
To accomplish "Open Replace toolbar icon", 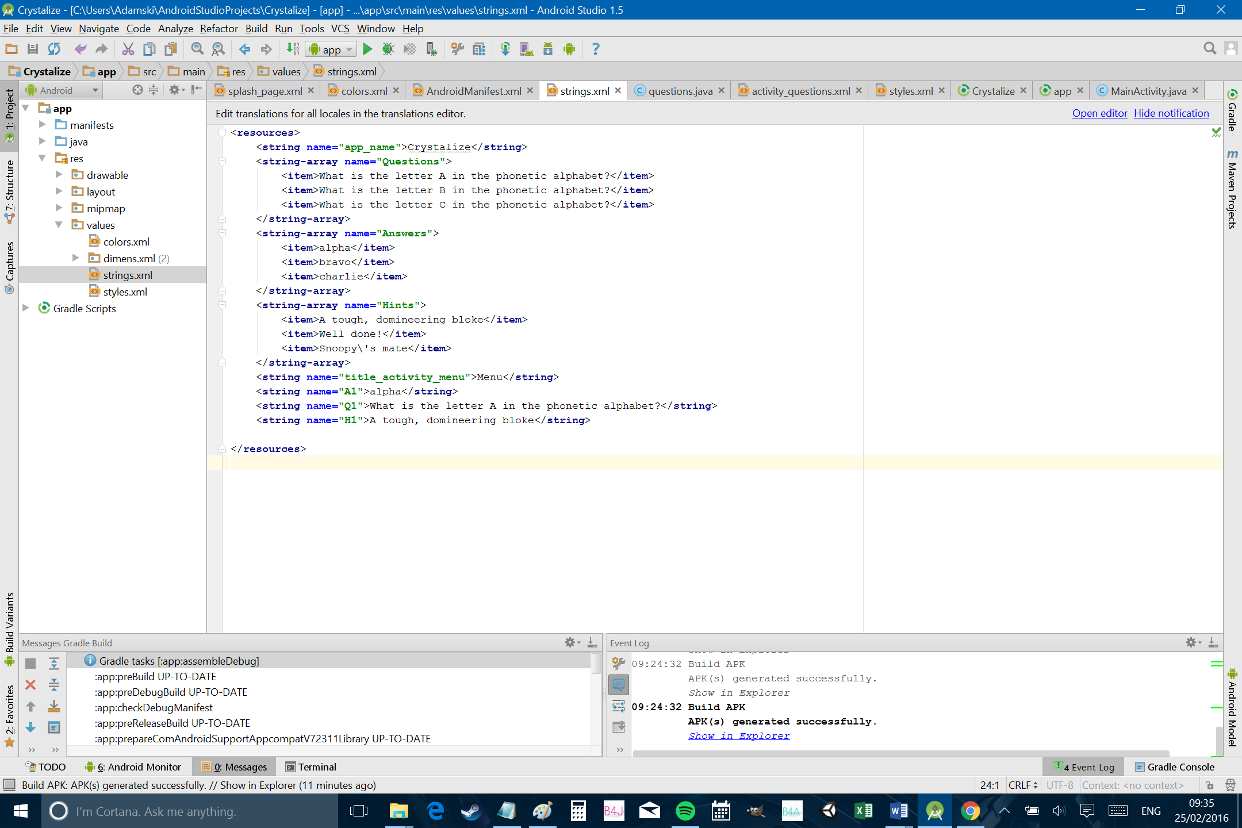I will coord(218,49).
